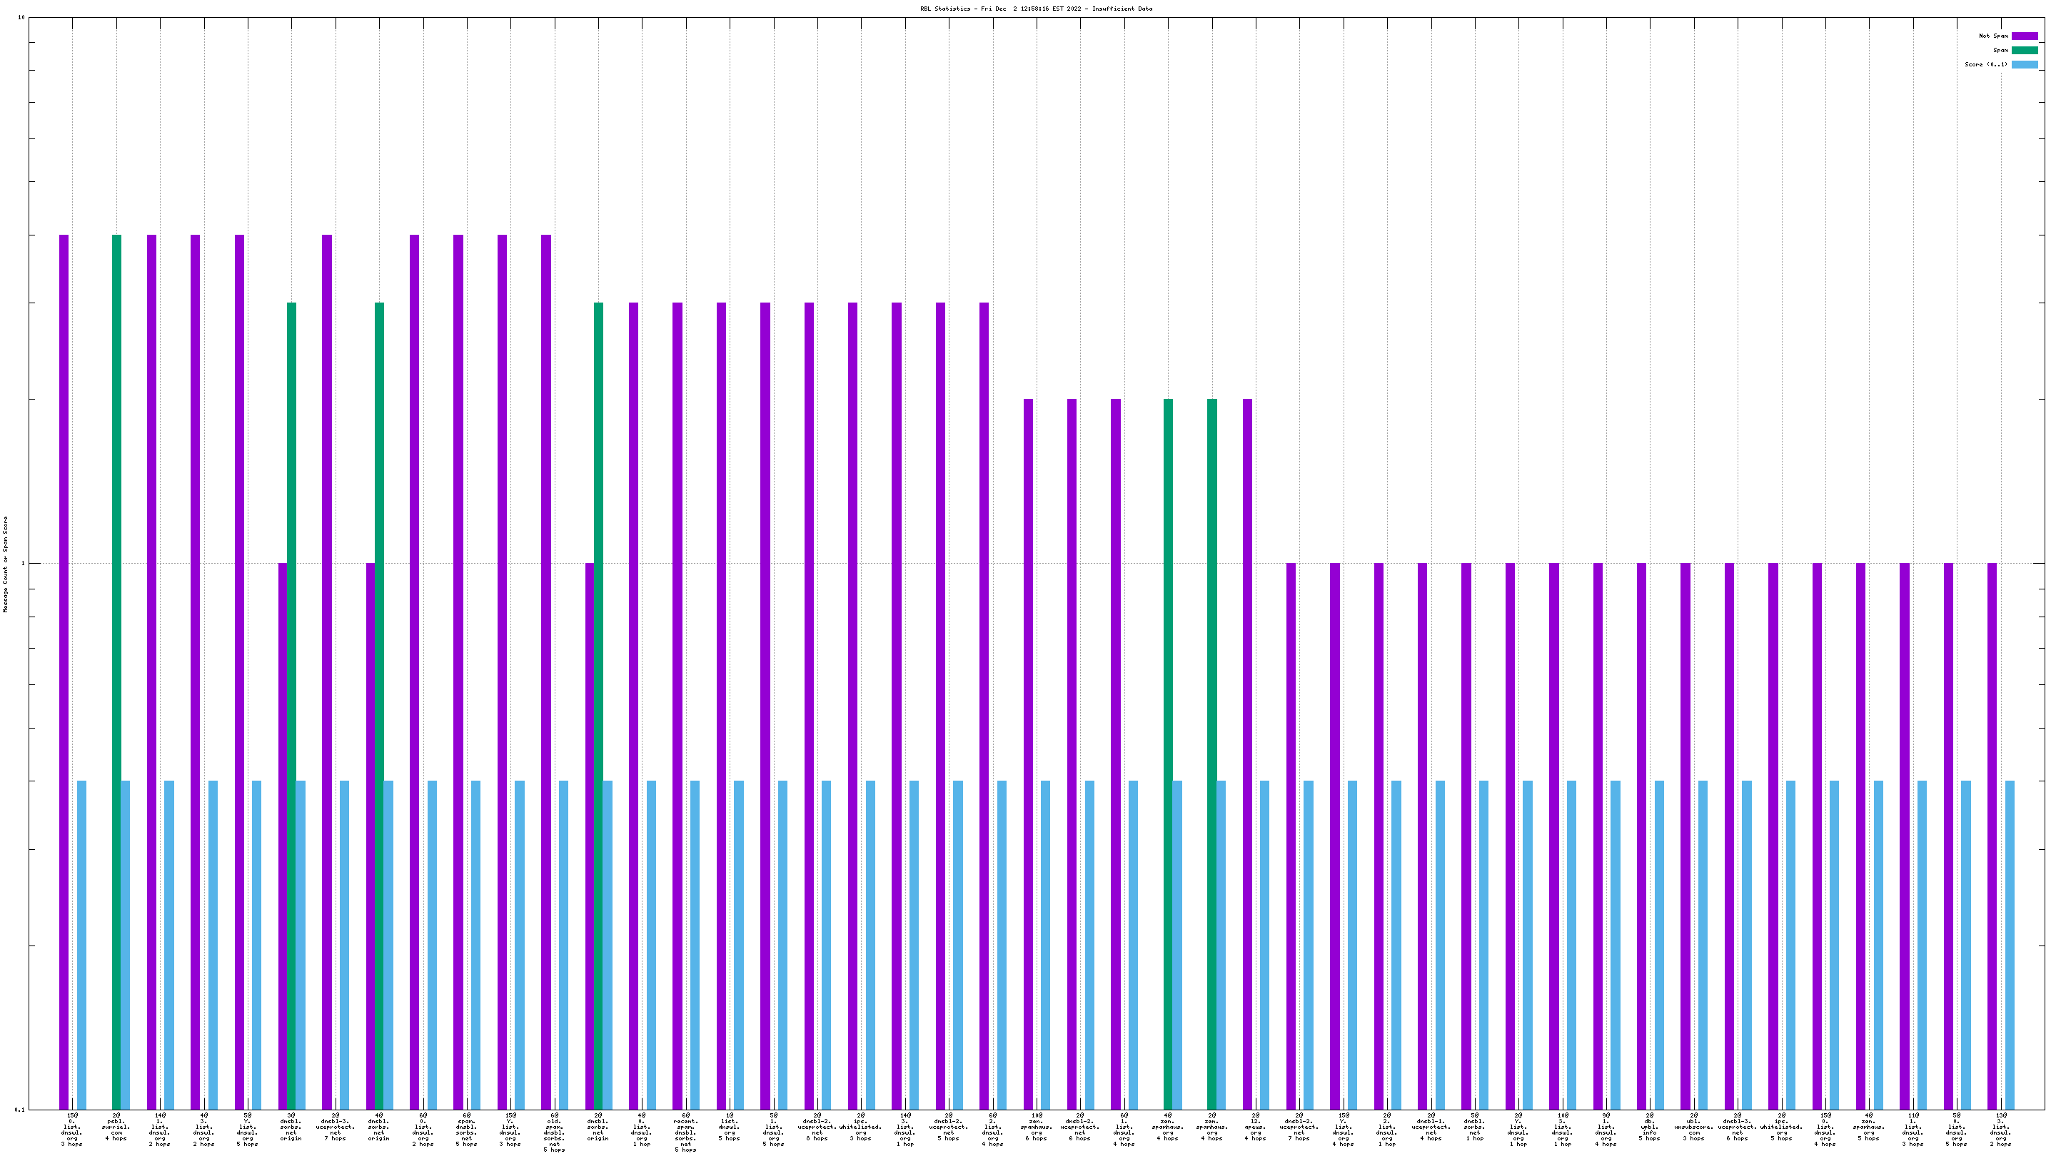This screenshot has width=2056, height=1156.
Task: Click the tall green bar for psbl.surriel.com
Action: point(116,670)
